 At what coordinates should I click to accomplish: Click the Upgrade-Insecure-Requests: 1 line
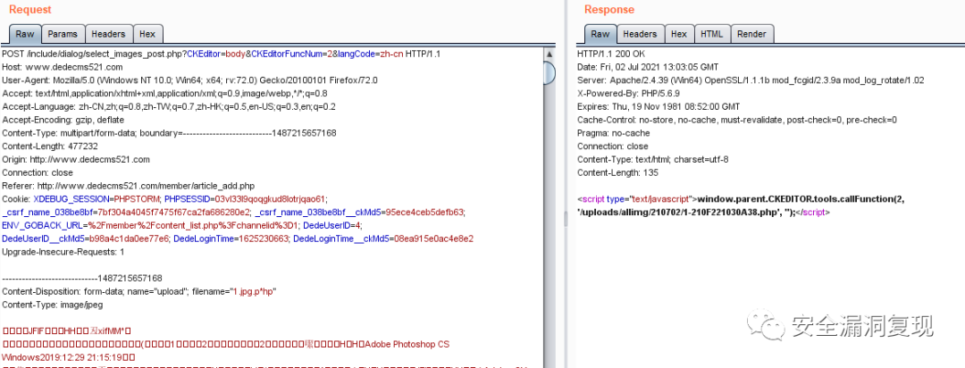tap(63, 252)
